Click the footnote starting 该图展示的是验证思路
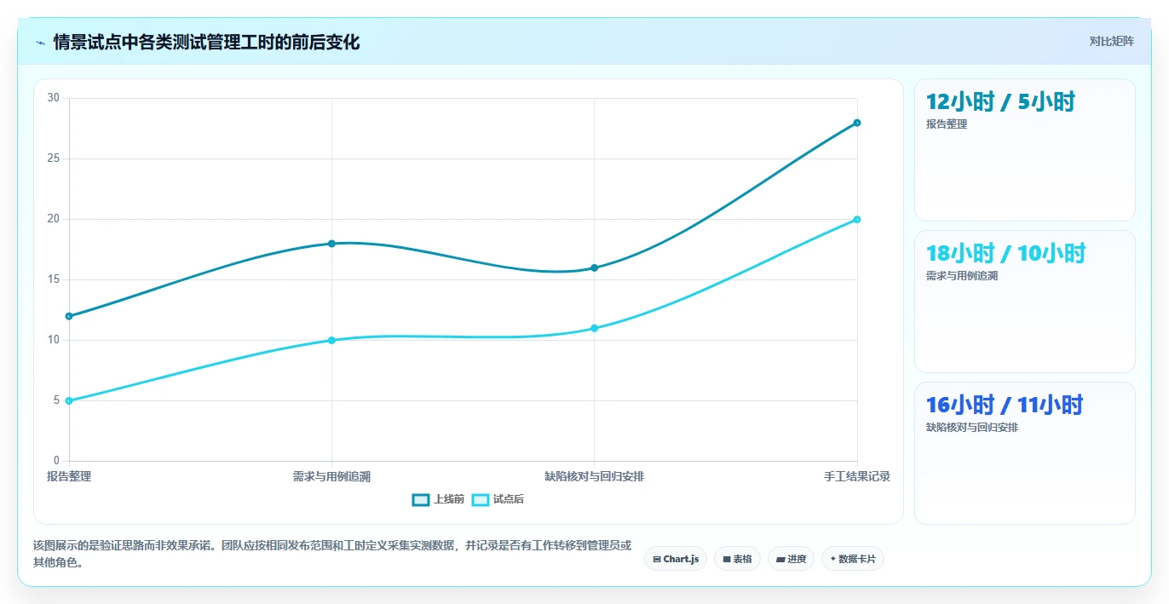 [332, 554]
